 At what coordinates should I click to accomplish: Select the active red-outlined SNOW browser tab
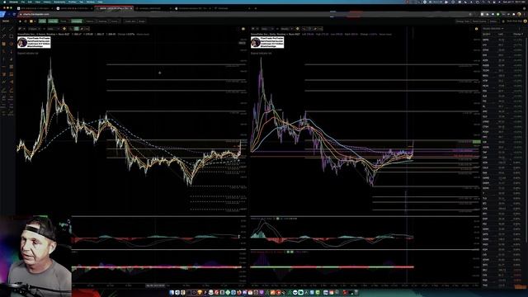pos(114,8)
